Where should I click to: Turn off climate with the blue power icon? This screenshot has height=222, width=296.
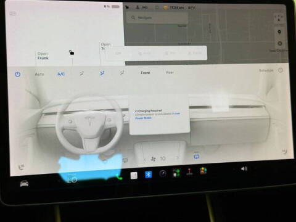[x=18, y=74]
